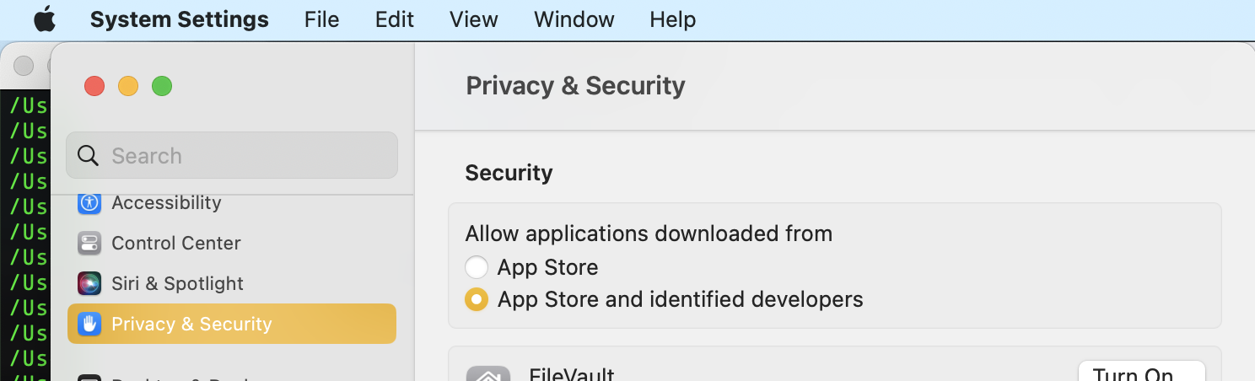Viewport: 1255px width, 381px height.
Task: Click the Privacy & Security hand icon
Action: tap(89, 324)
